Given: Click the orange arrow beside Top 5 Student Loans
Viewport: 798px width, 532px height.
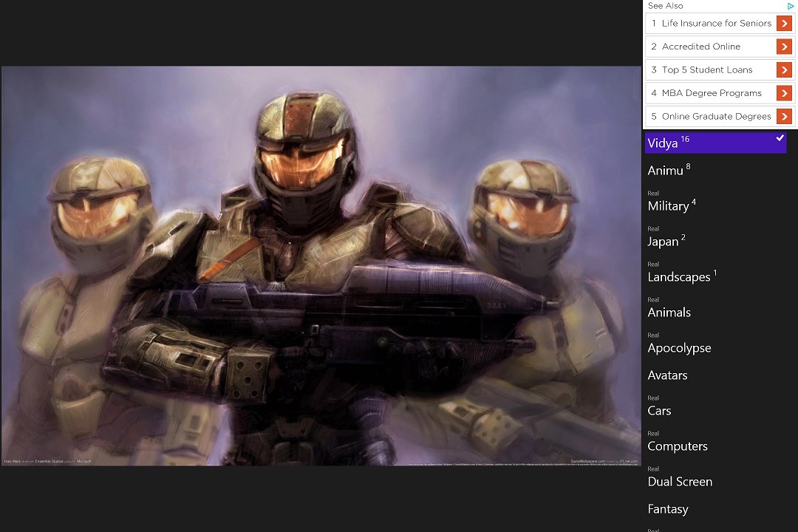Looking at the screenshot, I should (784, 69).
